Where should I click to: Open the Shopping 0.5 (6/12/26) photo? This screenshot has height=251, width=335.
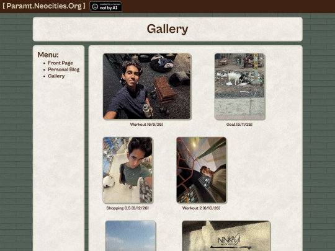128,170
